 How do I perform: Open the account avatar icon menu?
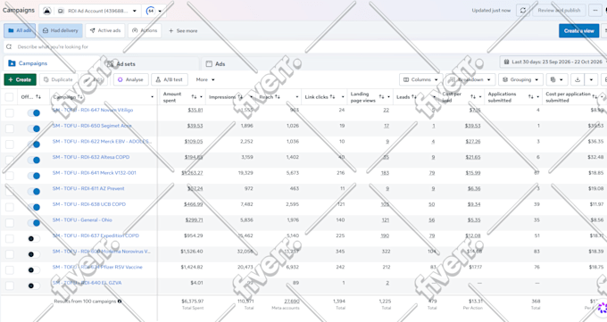[46, 11]
